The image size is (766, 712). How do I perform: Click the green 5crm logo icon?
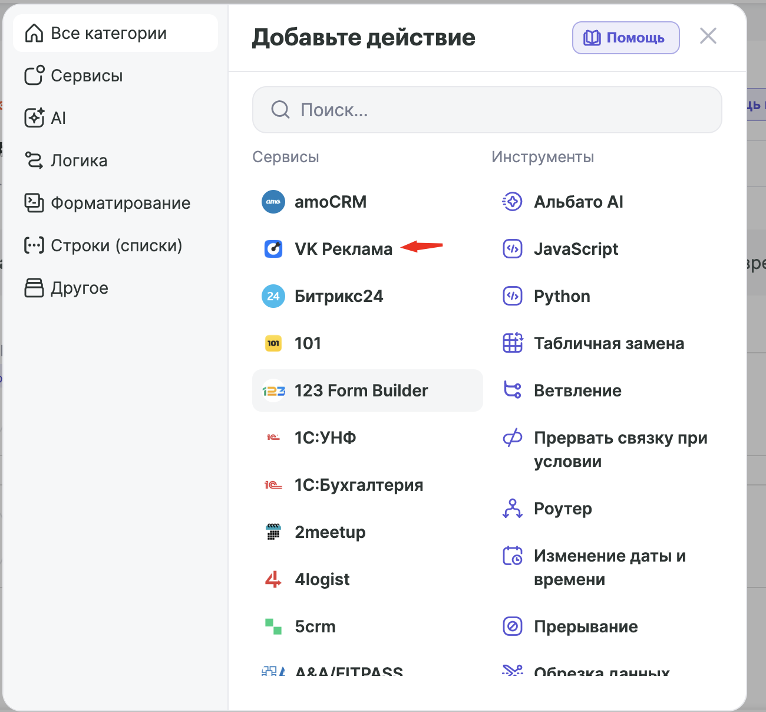pyautogui.click(x=273, y=626)
